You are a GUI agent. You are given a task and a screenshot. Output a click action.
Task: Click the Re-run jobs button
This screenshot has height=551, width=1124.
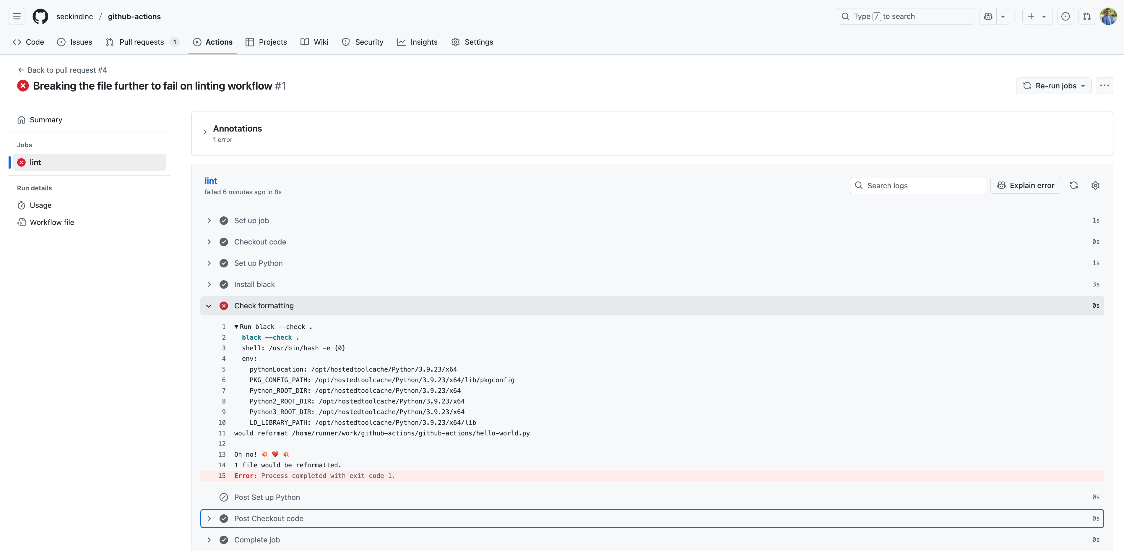click(x=1053, y=85)
